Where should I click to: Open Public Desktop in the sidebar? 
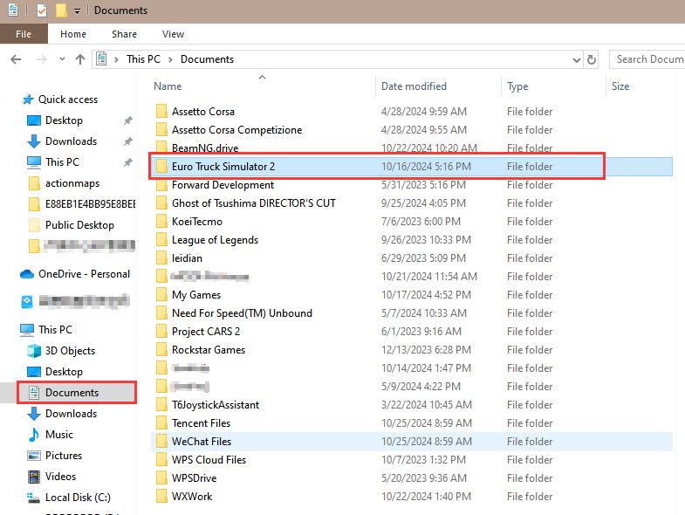pos(79,225)
